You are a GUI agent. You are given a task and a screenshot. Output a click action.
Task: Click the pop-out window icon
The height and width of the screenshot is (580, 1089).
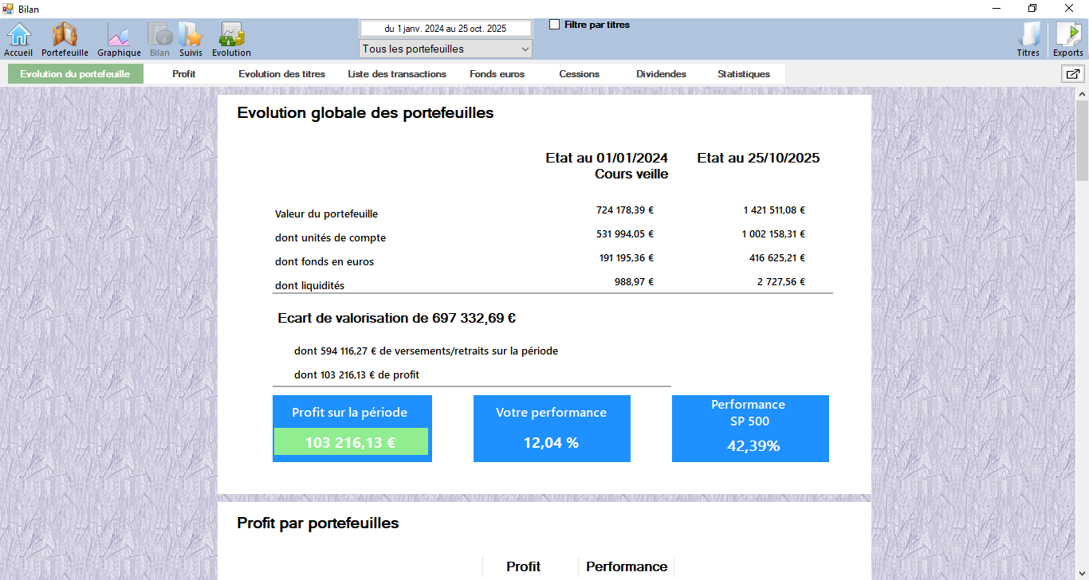click(x=1072, y=74)
